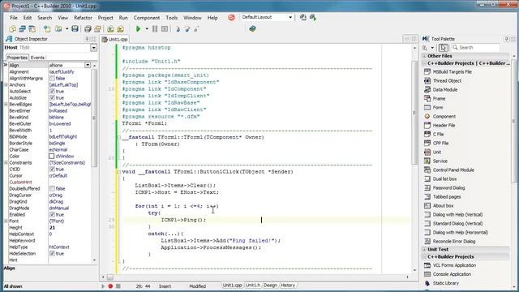519x292 pixels.
Task: Click the Program Reset toolbar icon
Action: coord(165,29)
